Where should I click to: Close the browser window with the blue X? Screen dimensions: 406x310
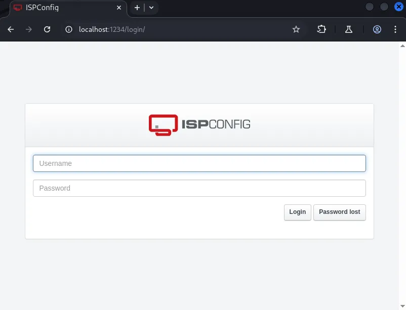coord(399,7)
